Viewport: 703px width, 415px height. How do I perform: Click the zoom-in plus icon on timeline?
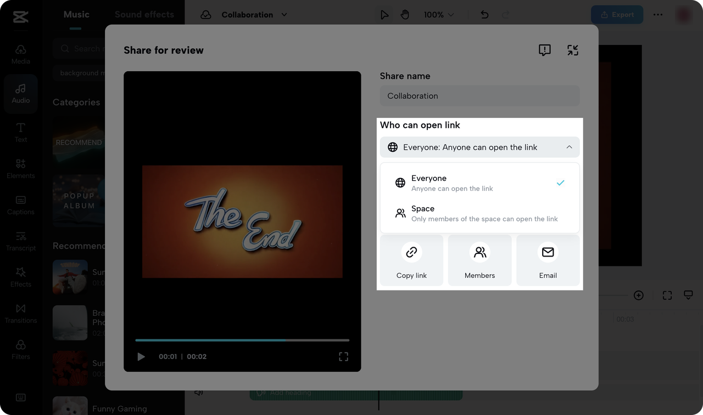638,295
